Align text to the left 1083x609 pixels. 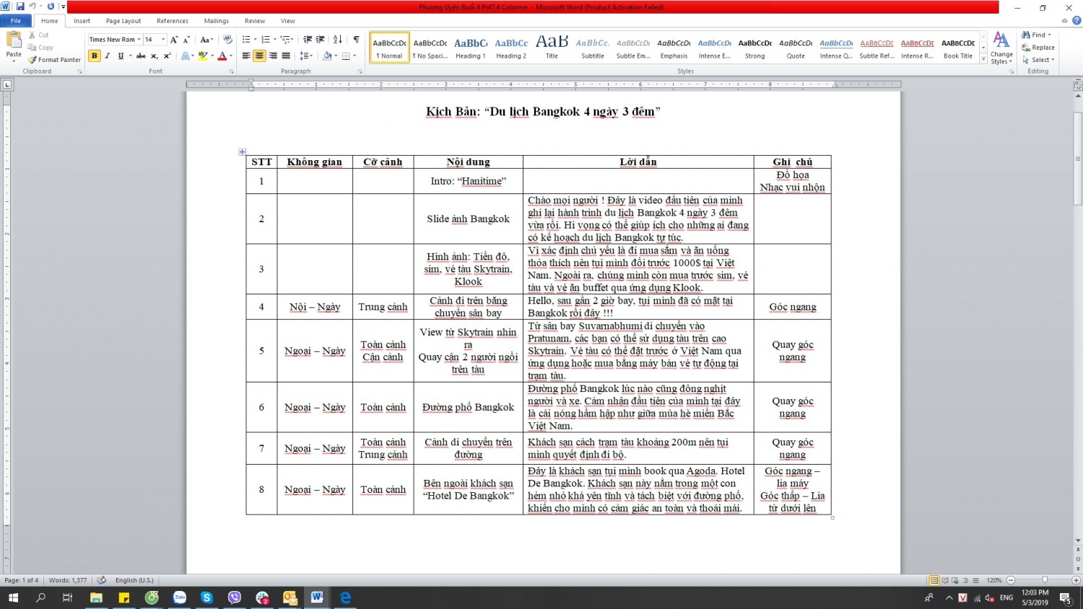pos(246,56)
